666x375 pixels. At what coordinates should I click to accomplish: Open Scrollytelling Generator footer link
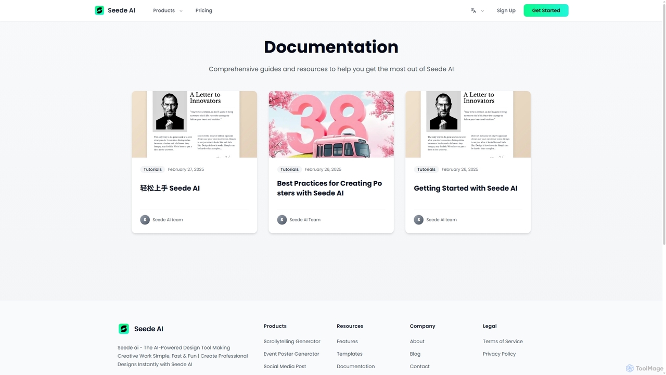(x=292, y=342)
